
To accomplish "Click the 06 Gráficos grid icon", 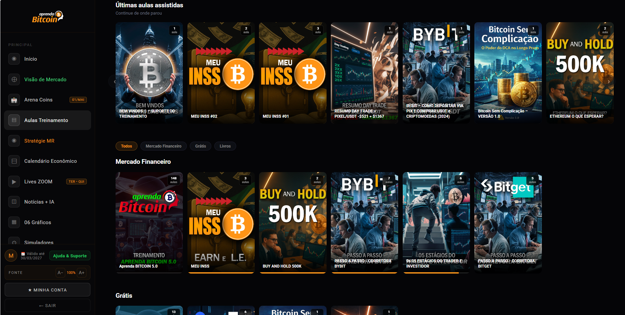I will click(14, 222).
